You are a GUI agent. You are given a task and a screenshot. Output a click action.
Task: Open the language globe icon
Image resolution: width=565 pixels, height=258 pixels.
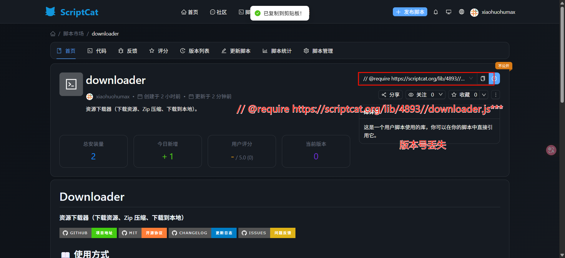pos(461,12)
